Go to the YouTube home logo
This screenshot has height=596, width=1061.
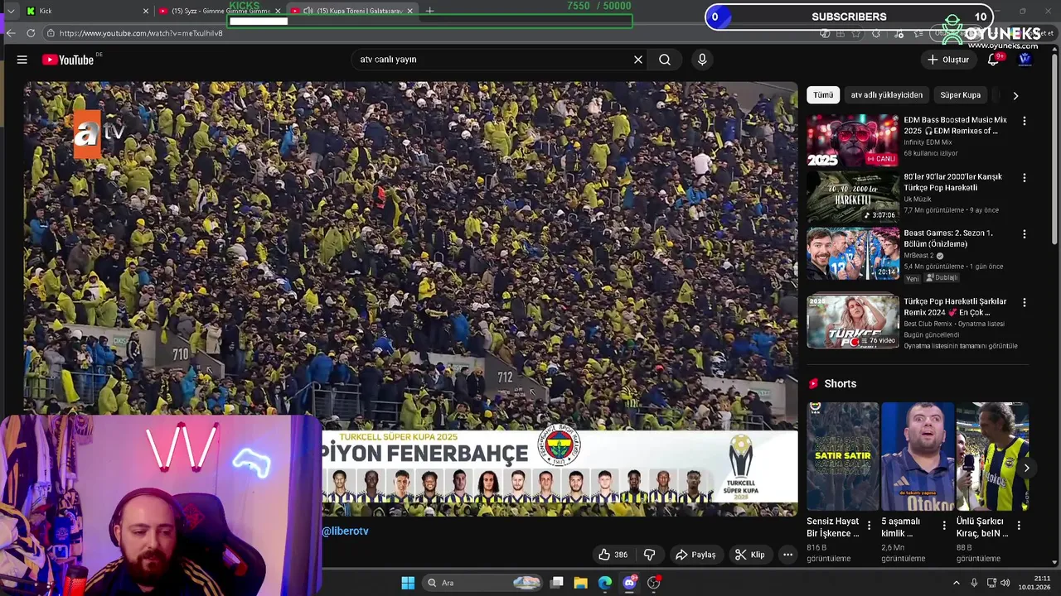[x=68, y=60]
